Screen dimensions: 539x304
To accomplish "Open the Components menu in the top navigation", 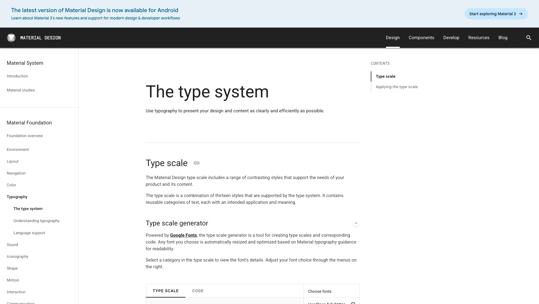I will tap(421, 37).
